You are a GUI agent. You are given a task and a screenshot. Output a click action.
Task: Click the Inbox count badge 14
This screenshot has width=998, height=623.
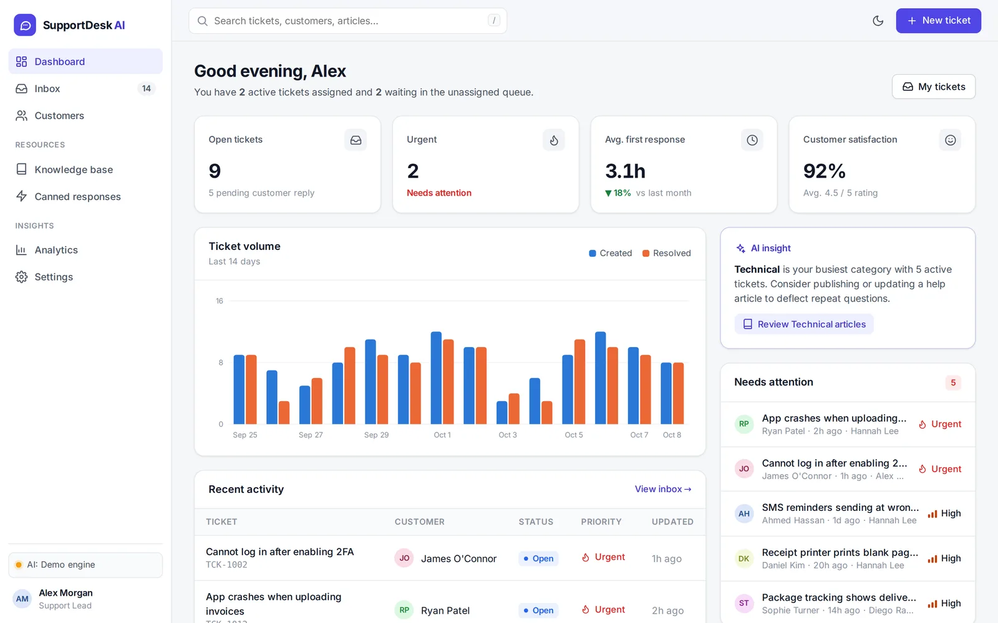[146, 88]
